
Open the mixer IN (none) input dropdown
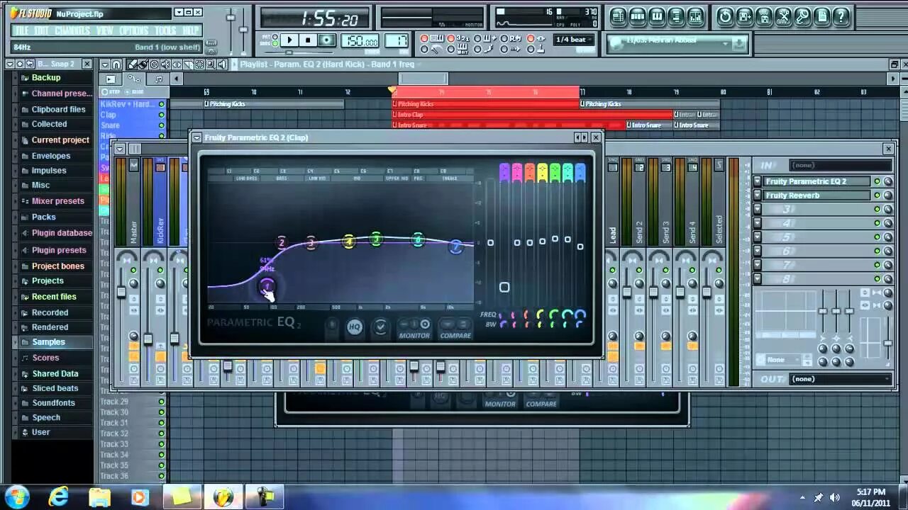pos(841,165)
